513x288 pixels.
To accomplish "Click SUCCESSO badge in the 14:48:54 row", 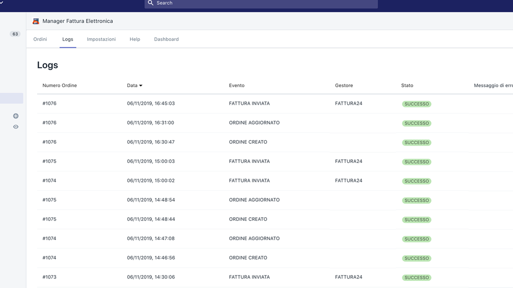I will pos(416,200).
